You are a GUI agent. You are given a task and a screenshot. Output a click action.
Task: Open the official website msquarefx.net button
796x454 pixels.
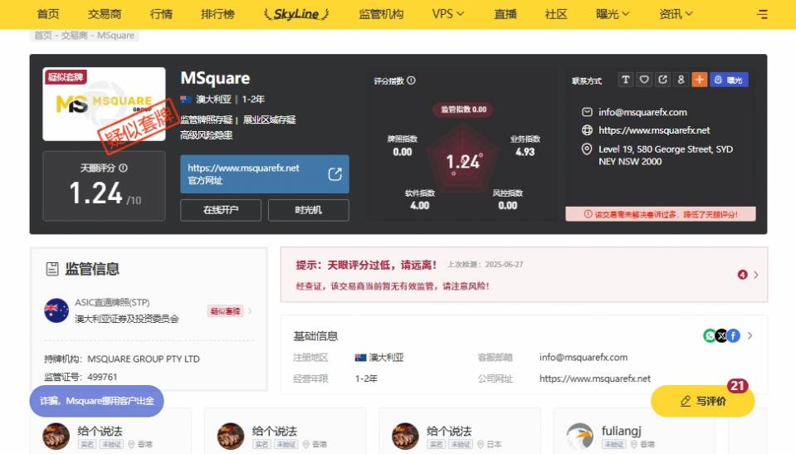tap(265, 174)
